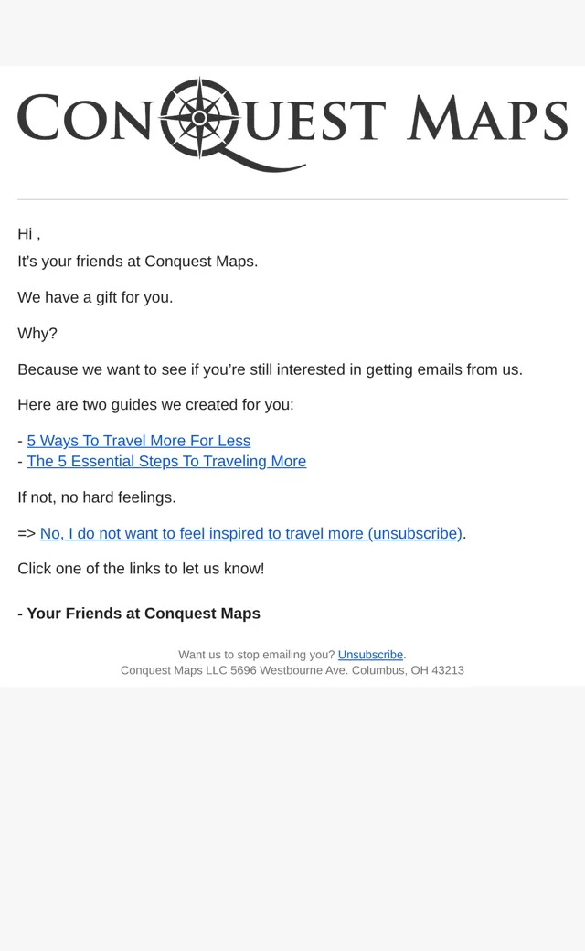Click the horizontal divider below the logo
The width and height of the screenshot is (585, 951).
point(292,199)
